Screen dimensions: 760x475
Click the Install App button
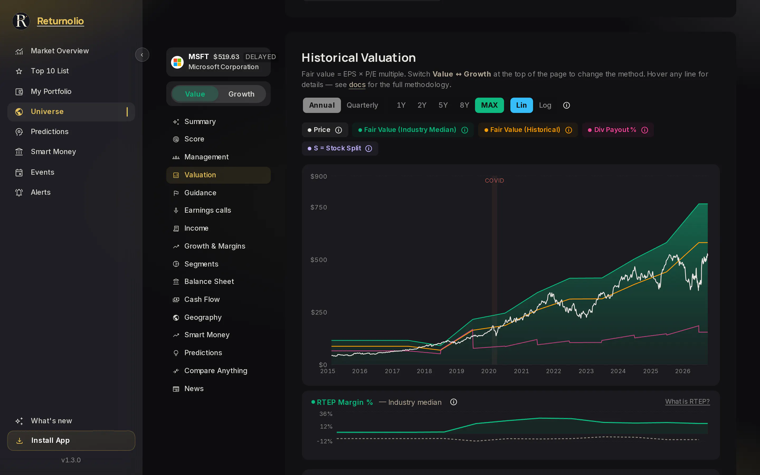coord(71,440)
